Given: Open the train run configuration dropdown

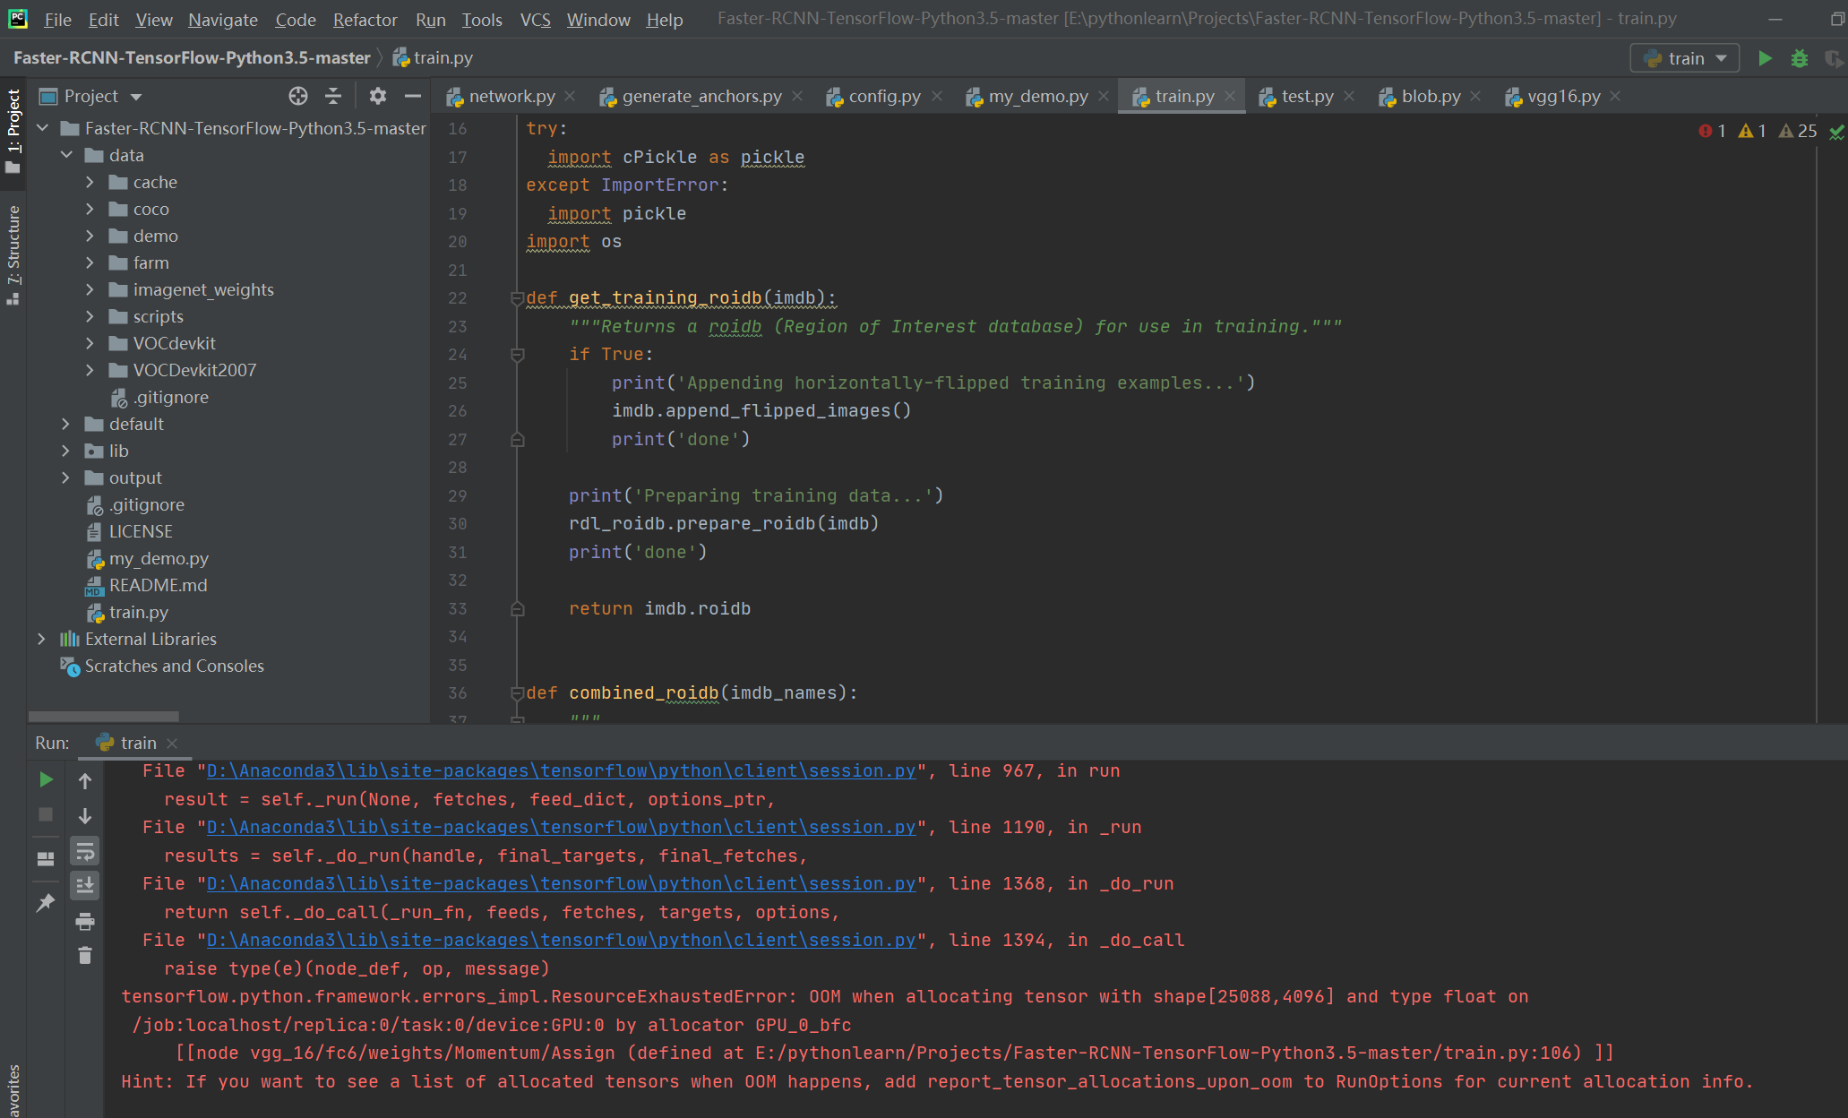Looking at the screenshot, I should 1685,58.
